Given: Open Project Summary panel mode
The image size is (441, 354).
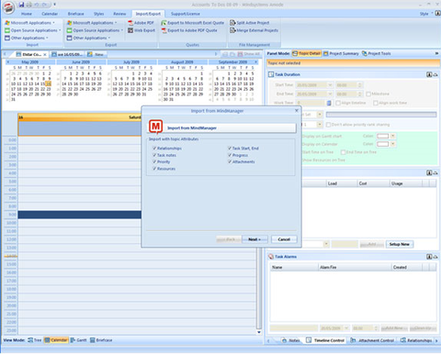Looking at the screenshot, I should click(x=341, y=53).
